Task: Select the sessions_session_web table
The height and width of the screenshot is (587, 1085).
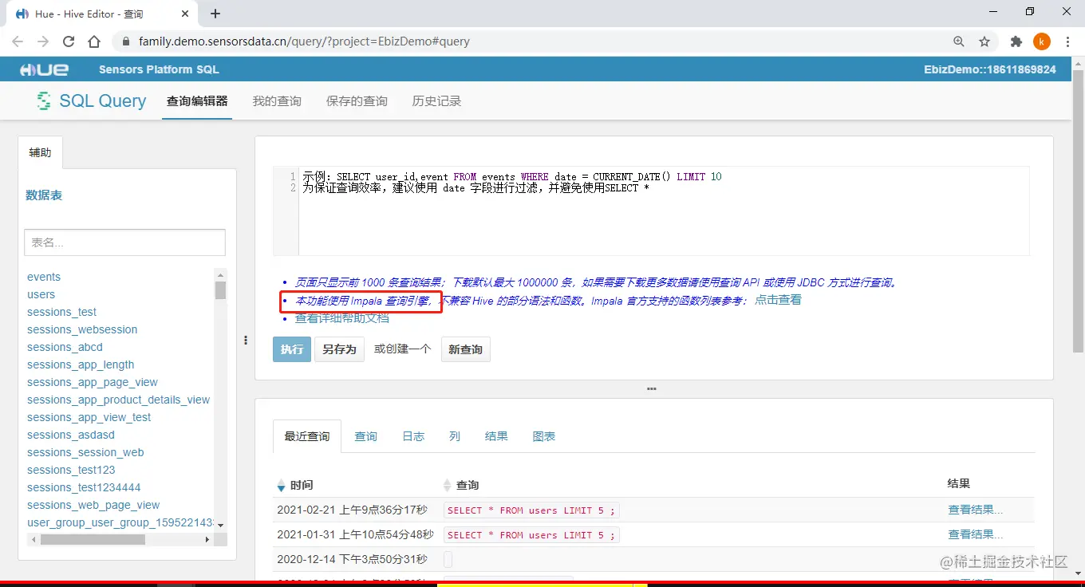Action: 85,452
